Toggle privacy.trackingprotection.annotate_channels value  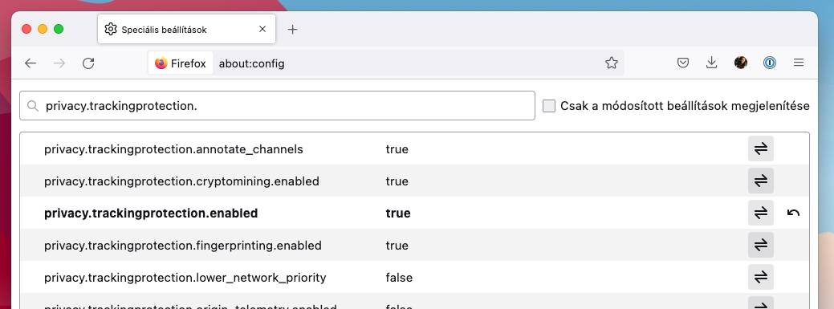[x=761, y=148]
